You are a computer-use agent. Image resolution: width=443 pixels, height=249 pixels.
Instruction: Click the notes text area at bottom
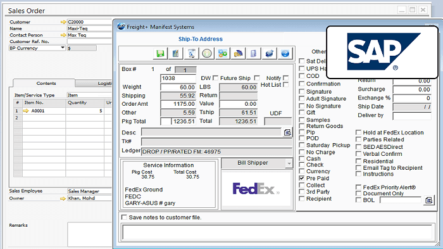tap(277, 233)
